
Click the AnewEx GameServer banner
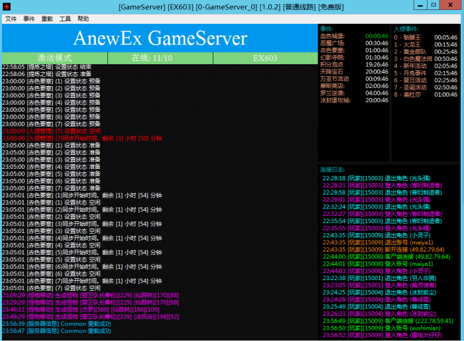click(x=160, y=38)
